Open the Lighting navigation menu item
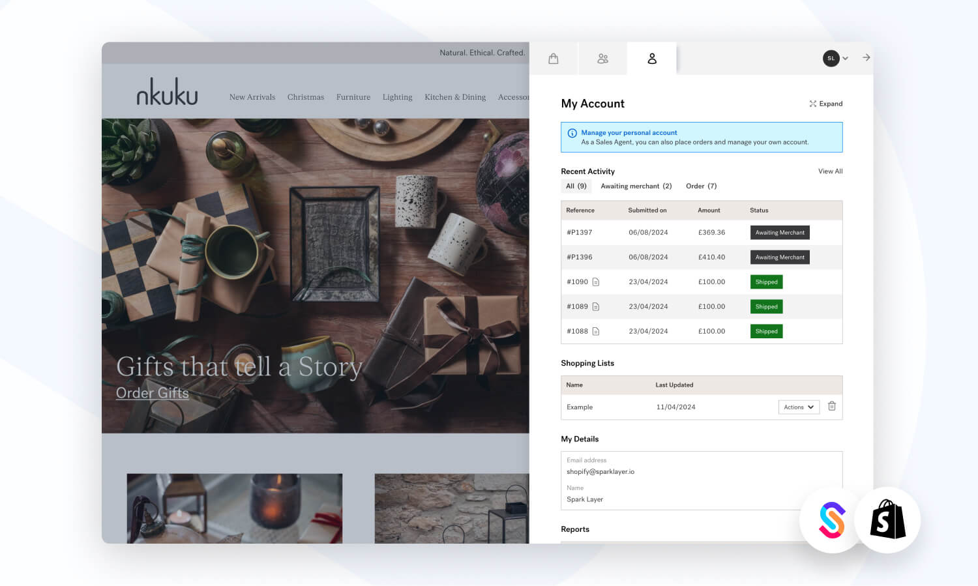The image size is (978, 586). [397, 97]
